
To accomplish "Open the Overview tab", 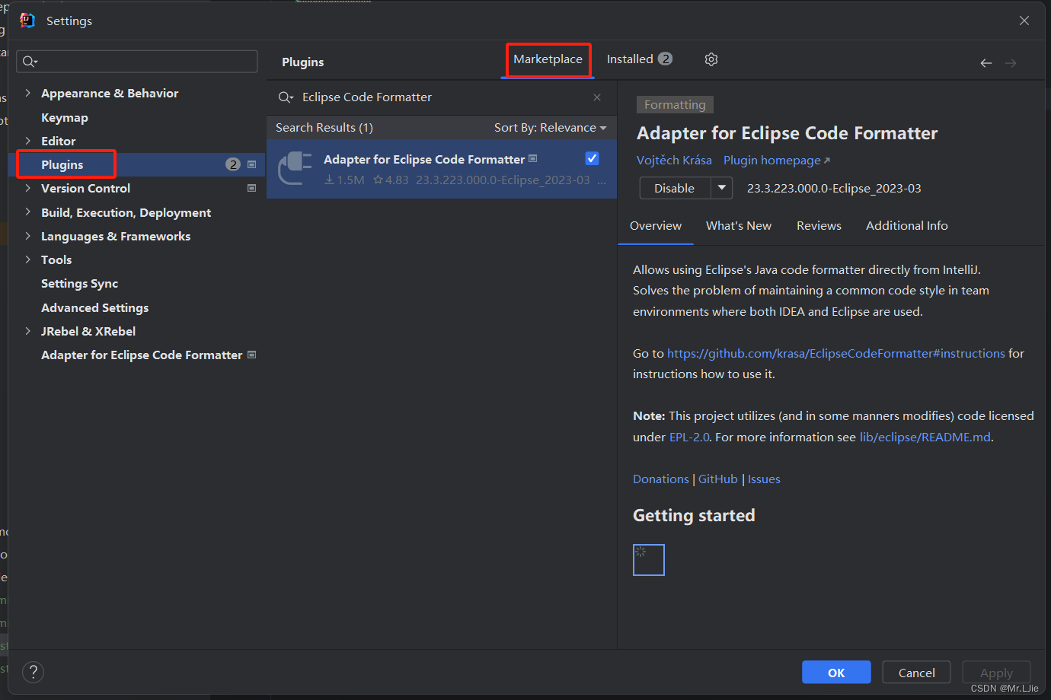I will pyautogui.click(x=656, y=226).
